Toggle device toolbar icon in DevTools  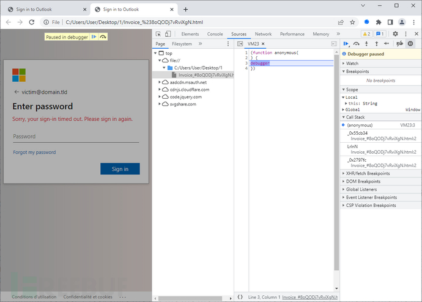coord(168,34)
